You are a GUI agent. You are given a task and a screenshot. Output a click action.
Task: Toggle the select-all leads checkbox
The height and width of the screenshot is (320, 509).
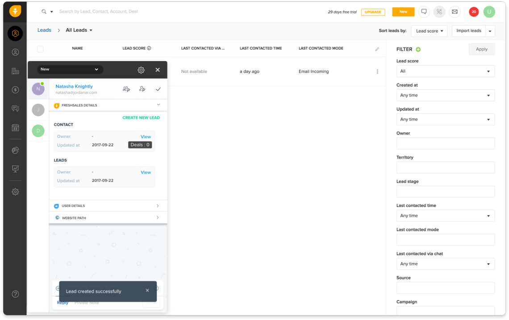40,49
